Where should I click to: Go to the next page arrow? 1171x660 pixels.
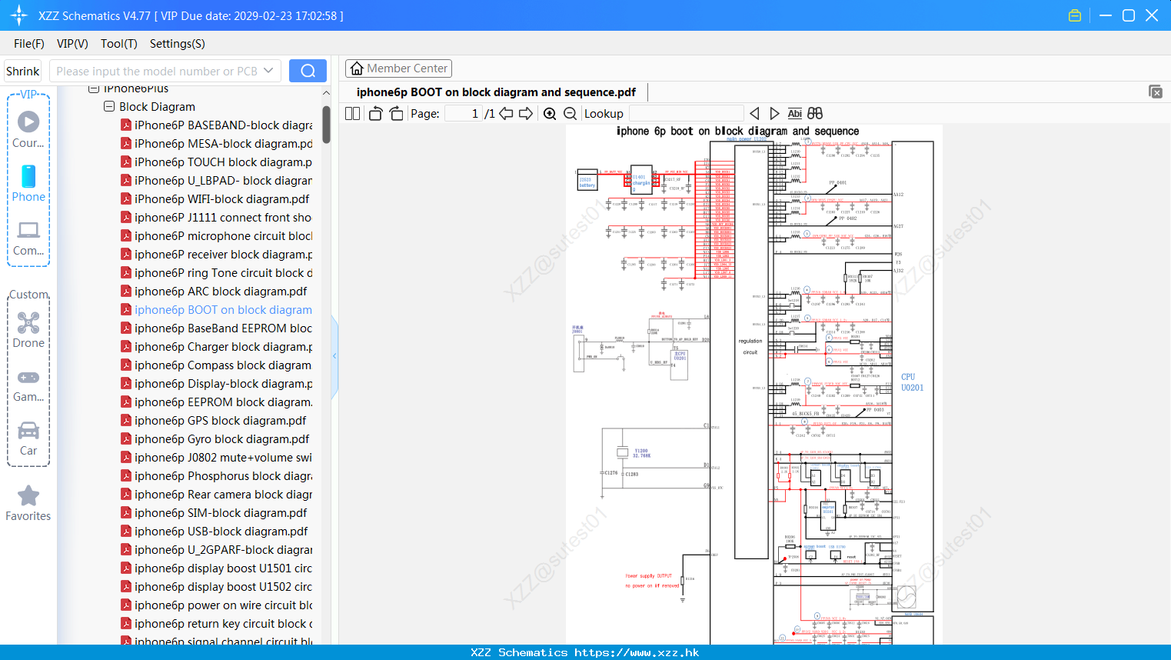pos(526,114)
